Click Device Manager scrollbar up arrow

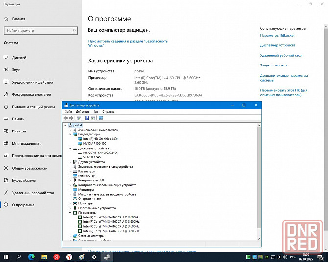259,125
